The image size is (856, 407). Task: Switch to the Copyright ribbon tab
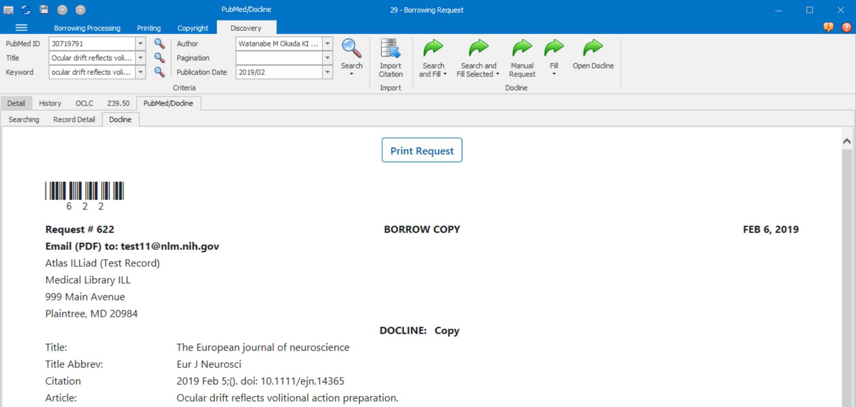193,28
